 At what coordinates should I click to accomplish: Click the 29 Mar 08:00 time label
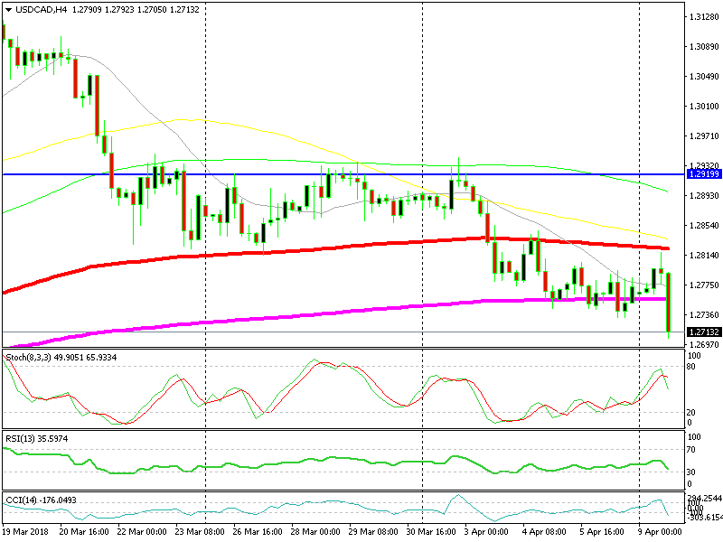click(373, 531)
